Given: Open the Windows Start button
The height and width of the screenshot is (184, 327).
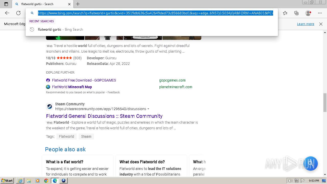Looking at the screenshot, I should click(7, 180).
